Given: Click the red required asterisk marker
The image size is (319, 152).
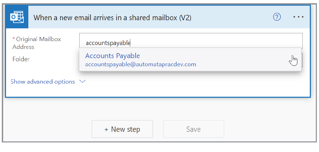Looking at the screenshot, I should 14,39.
